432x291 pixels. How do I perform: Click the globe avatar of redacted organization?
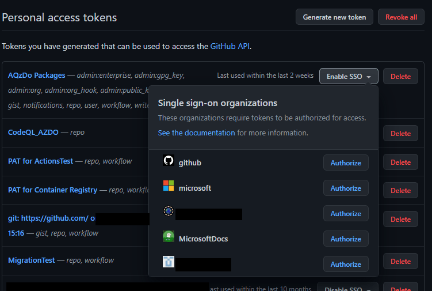169,211
